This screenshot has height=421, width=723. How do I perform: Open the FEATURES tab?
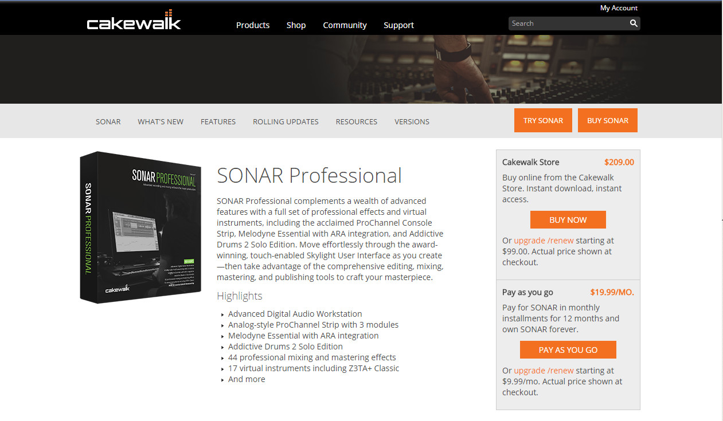tap(218, 121)
